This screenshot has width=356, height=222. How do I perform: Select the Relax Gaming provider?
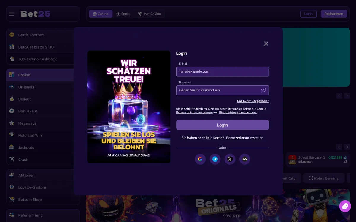coord(324,178)
